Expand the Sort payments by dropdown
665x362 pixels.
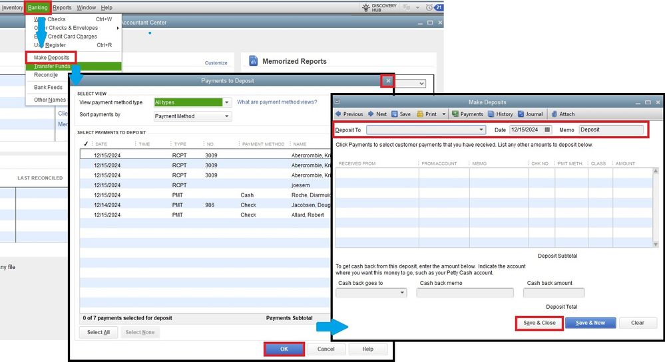pos(227,116)
